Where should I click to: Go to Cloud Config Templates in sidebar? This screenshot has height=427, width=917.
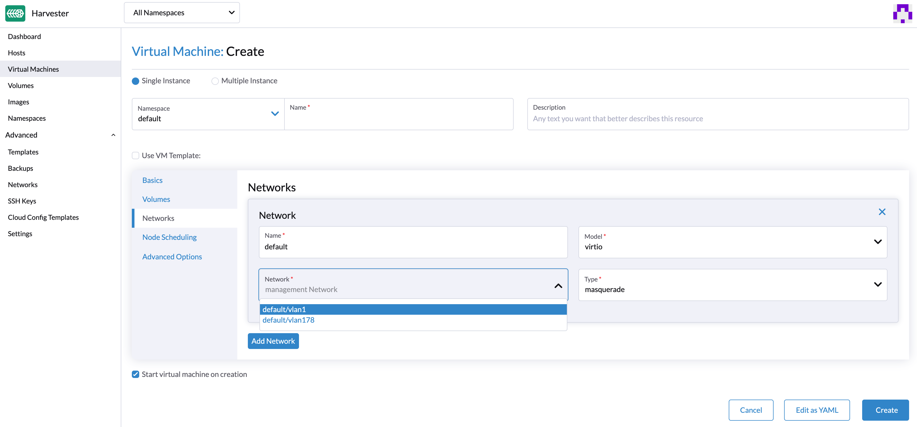pyautogui.click(x=43, y=217)
